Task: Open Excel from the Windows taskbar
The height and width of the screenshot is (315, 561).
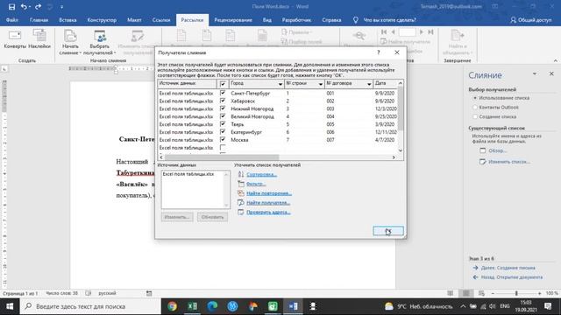Action: pos(193,306)
